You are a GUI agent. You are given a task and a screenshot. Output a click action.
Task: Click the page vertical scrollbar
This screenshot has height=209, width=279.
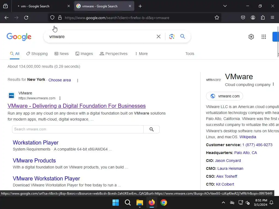[278, 42]
